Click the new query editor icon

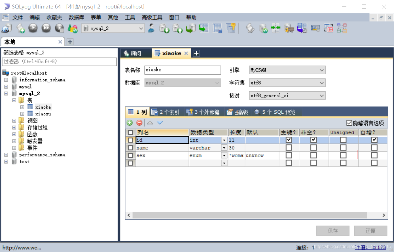coord(20,28)
